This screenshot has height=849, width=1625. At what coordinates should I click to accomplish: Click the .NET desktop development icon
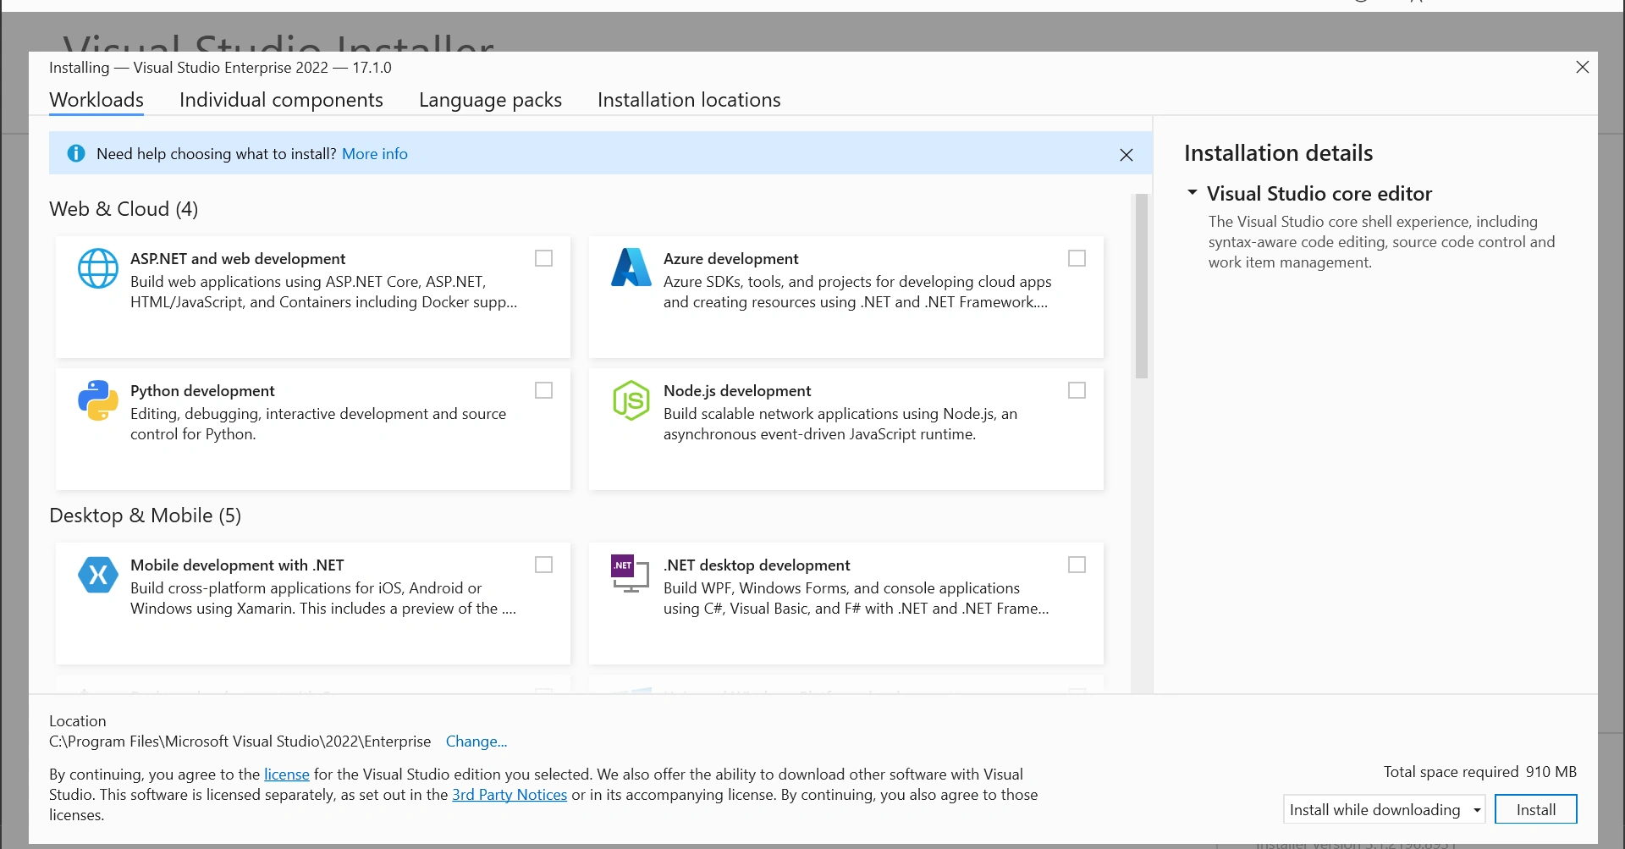tap(631, 574)
